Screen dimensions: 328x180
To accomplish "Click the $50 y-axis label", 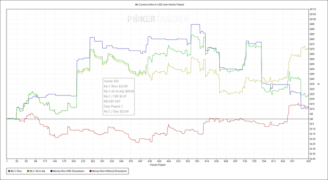I will click(313, 69).
